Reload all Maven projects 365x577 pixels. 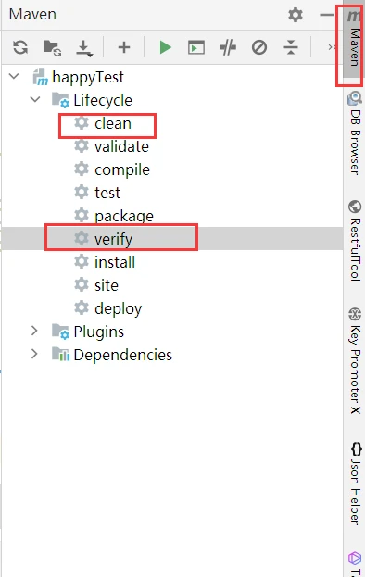pos(20,47)
